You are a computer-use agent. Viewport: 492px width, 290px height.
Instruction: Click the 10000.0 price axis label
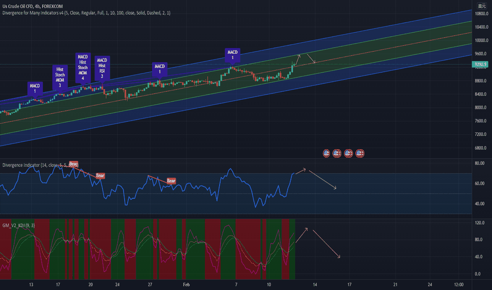pos(481,41)
